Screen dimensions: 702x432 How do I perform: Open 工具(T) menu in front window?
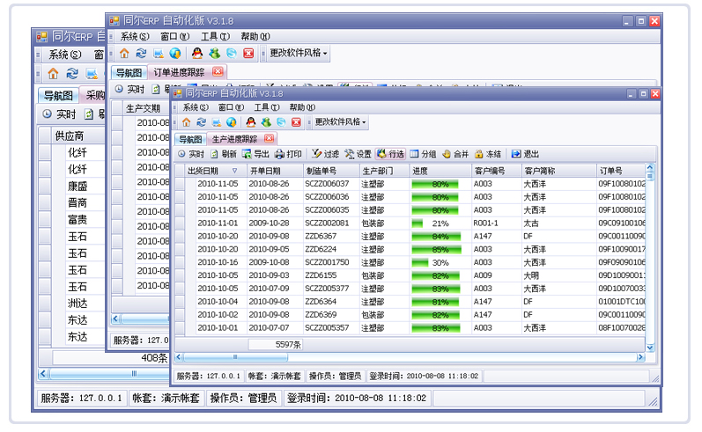(x=267, y=107)
